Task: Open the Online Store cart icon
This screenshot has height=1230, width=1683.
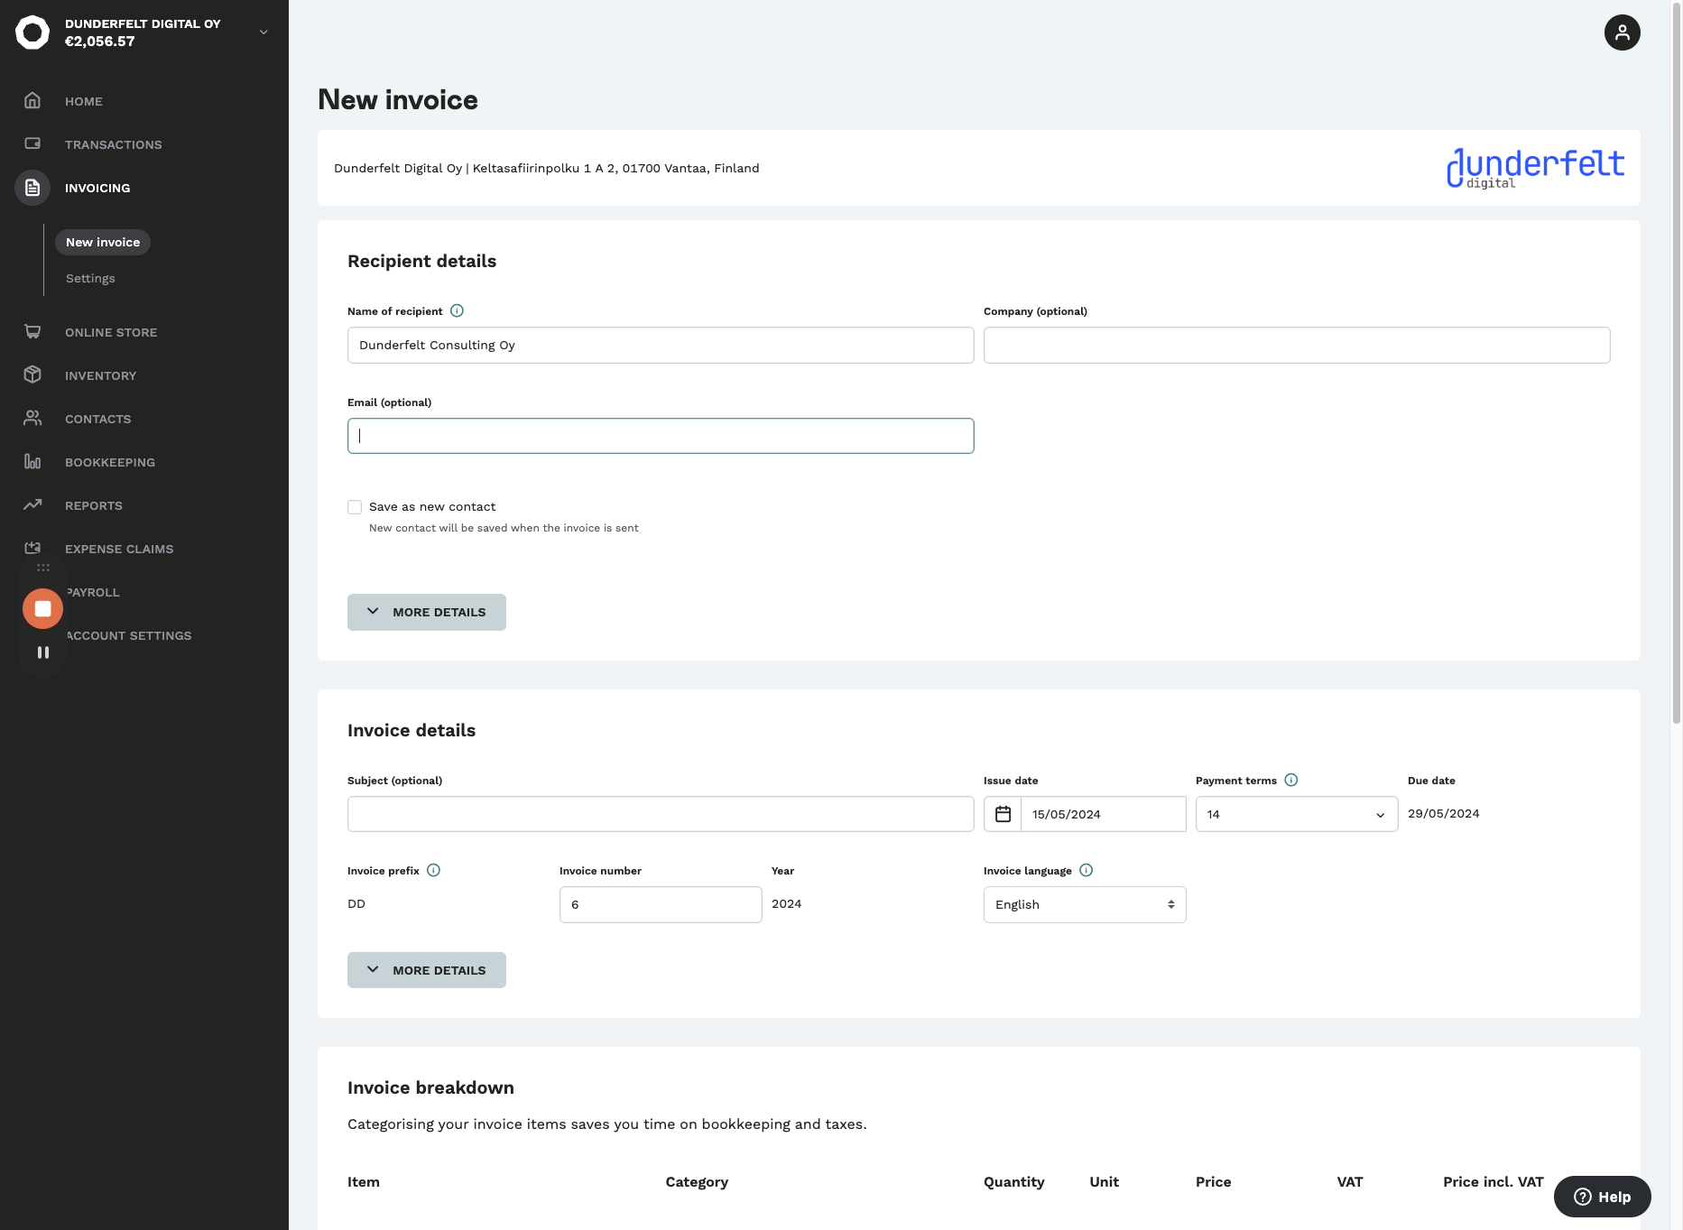Action: coord(32,331)
